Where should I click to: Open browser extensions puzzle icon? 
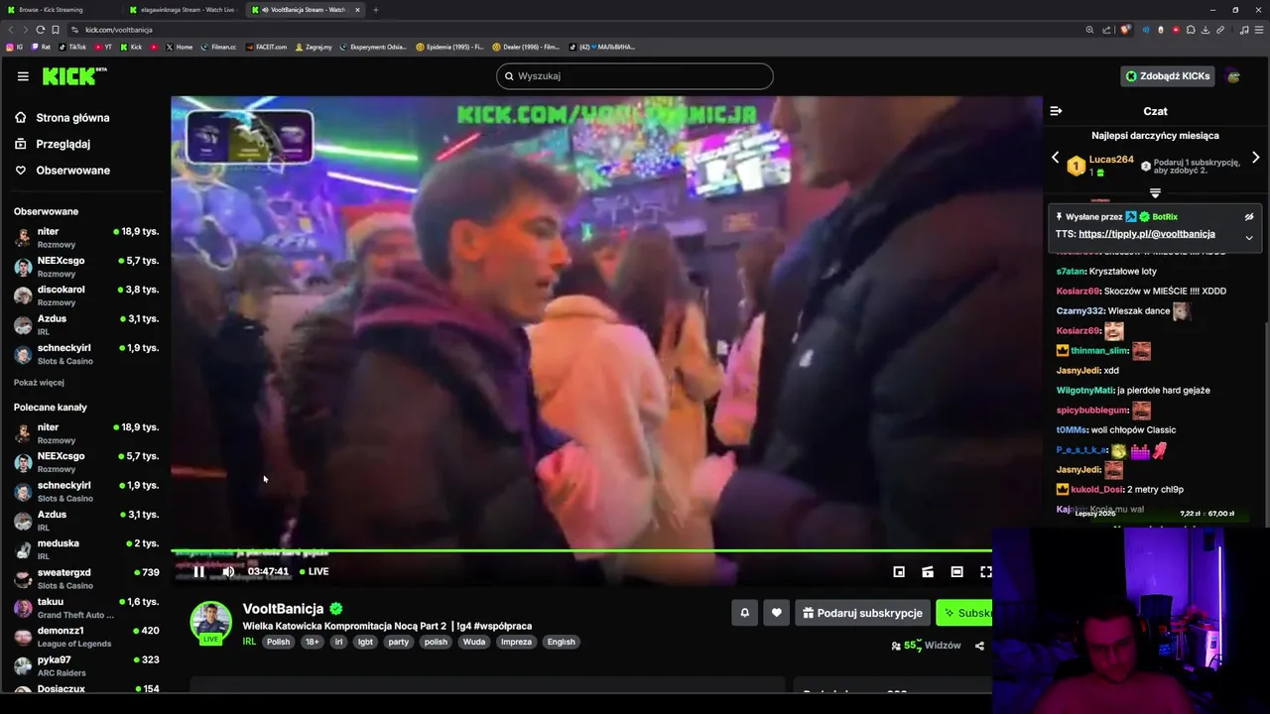coord(1191,30)
